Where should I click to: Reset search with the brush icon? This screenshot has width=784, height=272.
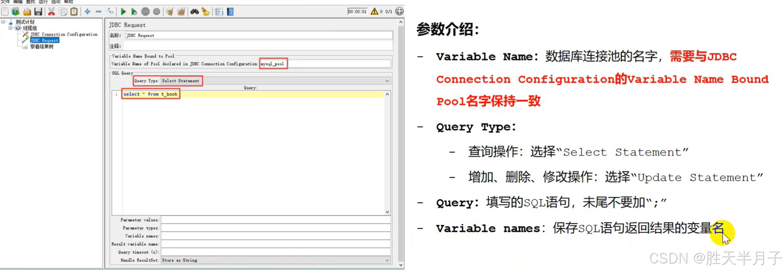[x=206, y=12]
